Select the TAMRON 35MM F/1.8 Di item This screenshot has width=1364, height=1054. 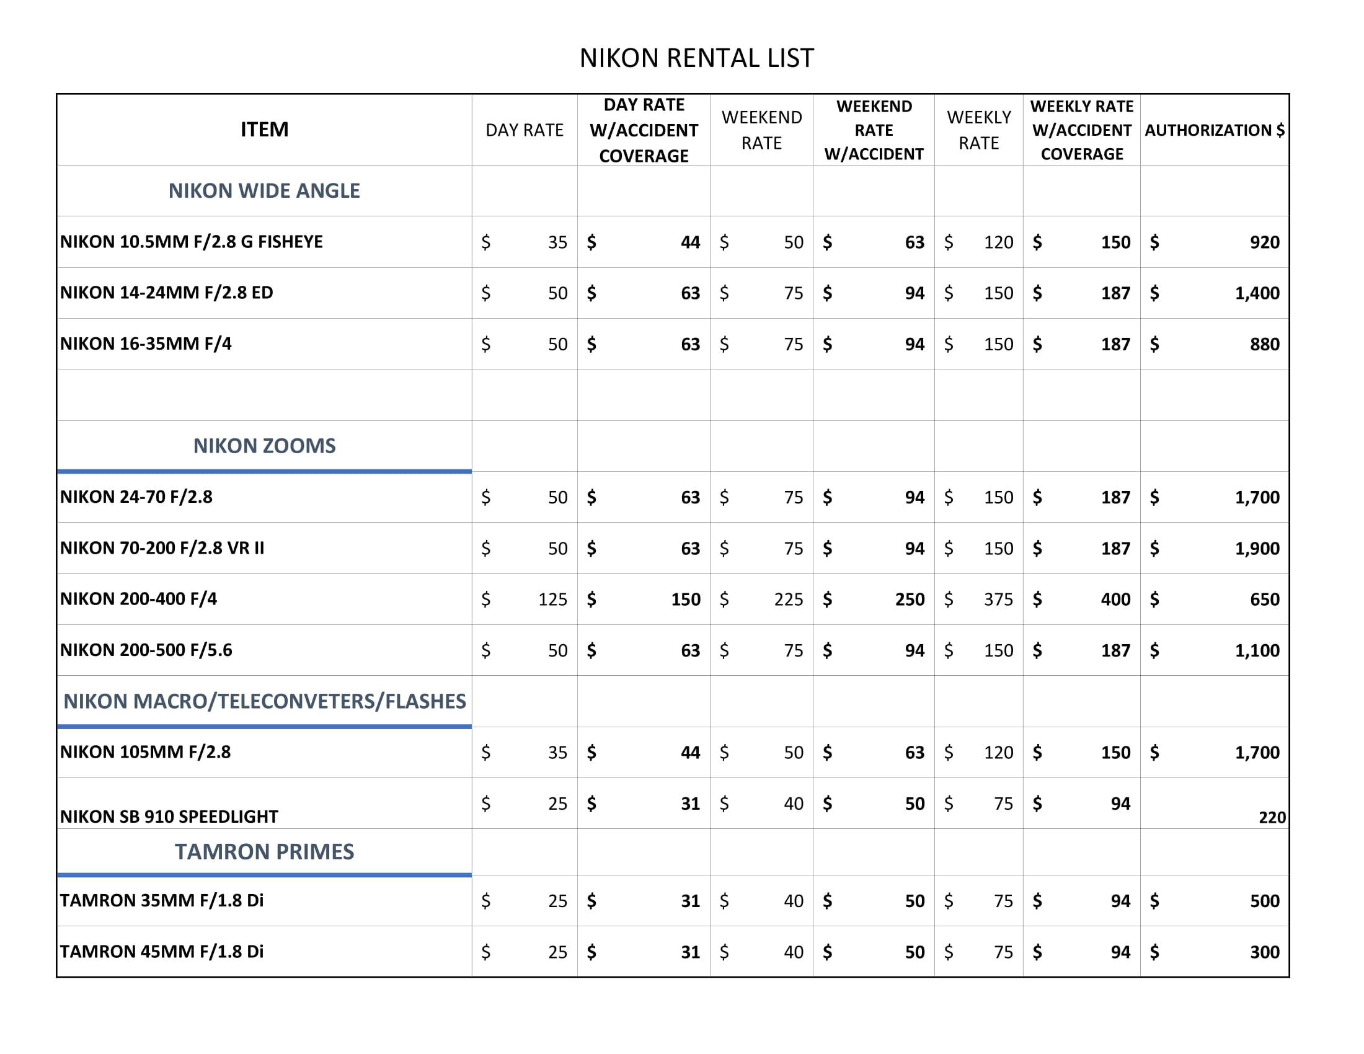tap(161, 900)
